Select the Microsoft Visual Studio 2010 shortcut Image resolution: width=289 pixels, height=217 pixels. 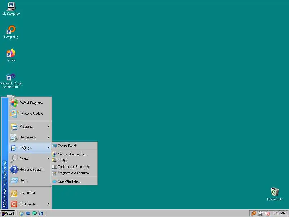[x=11, y=81]
